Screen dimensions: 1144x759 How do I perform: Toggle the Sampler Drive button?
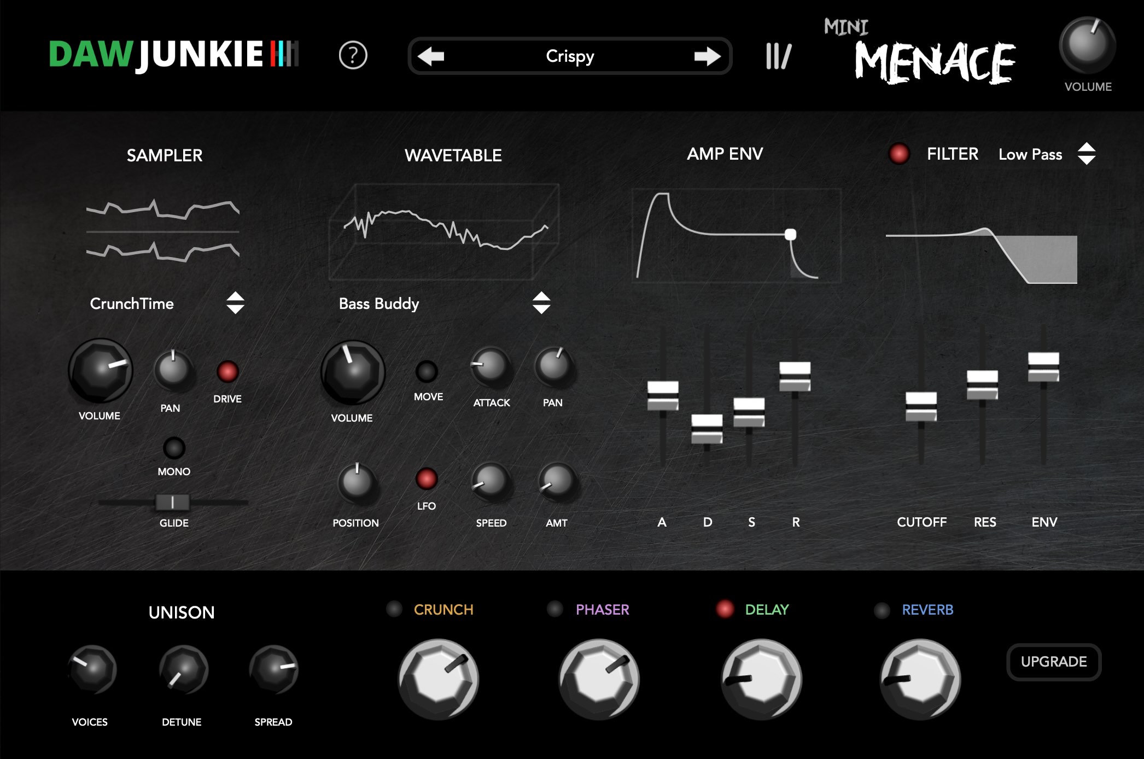[227, 372]
